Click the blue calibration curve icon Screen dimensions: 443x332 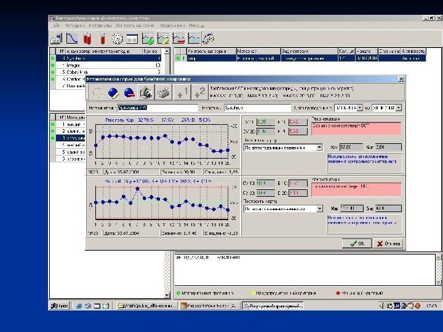pos(72,38)
